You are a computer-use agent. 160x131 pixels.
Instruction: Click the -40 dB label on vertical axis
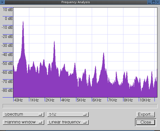(x=7, y=55)
